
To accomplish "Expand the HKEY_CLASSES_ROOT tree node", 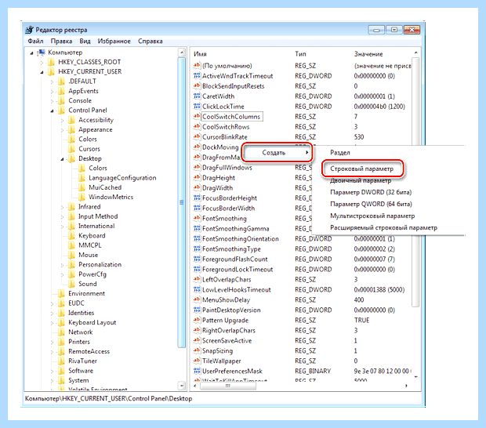I will (42, 62).
